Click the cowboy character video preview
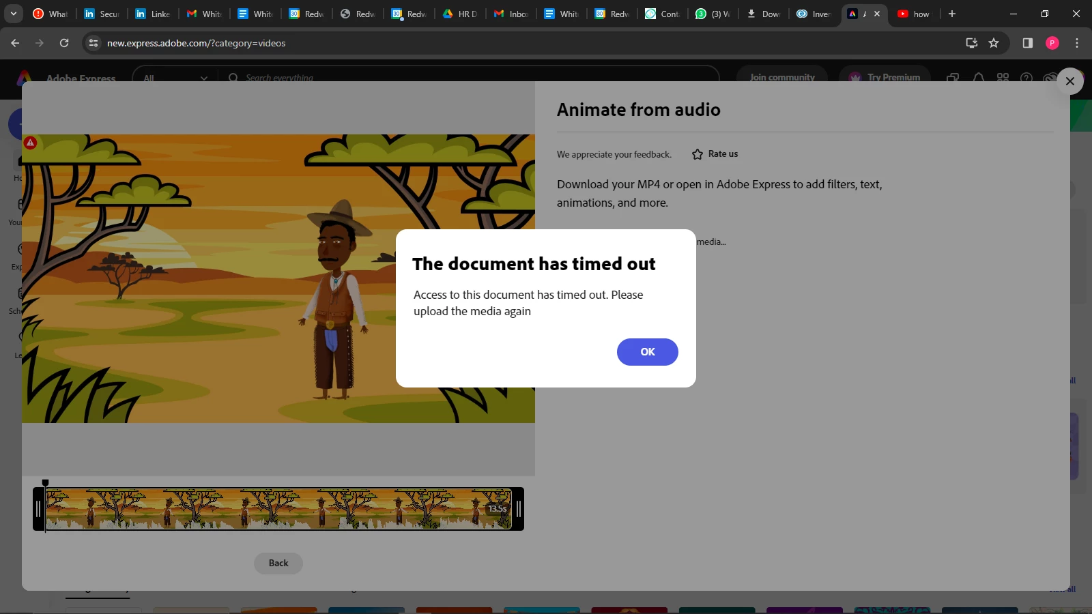Screen dimensions: 1092x614 pyautogui.click(x=278, y=278)
